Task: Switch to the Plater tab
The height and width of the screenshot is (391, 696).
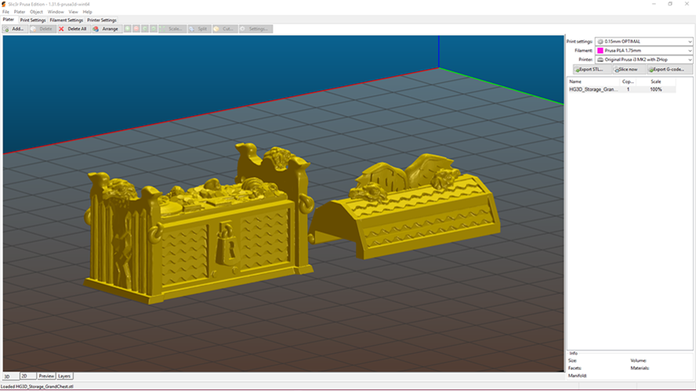Action: point(9,20)
